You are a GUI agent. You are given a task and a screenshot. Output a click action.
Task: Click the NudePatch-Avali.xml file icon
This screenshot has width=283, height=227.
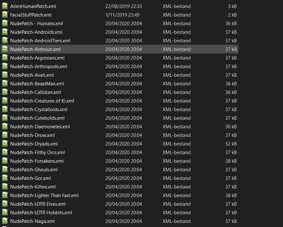5,75
